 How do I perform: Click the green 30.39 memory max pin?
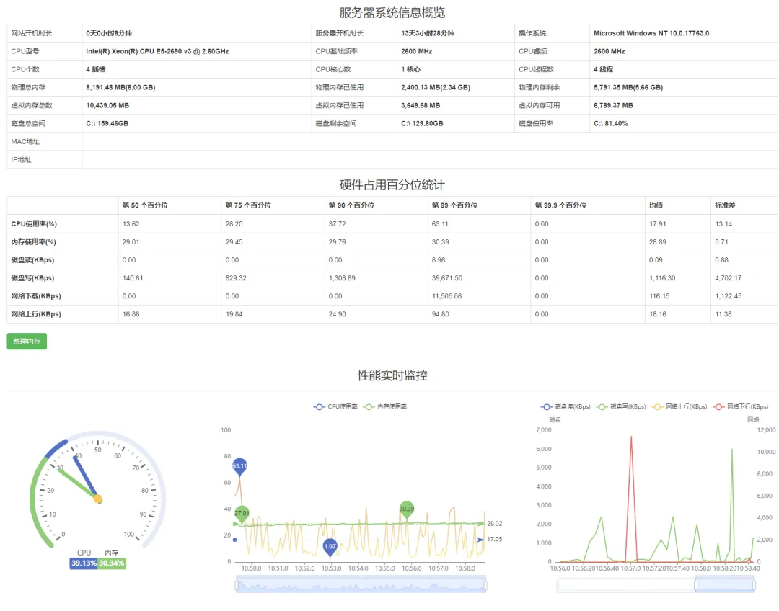pos(406,509)
